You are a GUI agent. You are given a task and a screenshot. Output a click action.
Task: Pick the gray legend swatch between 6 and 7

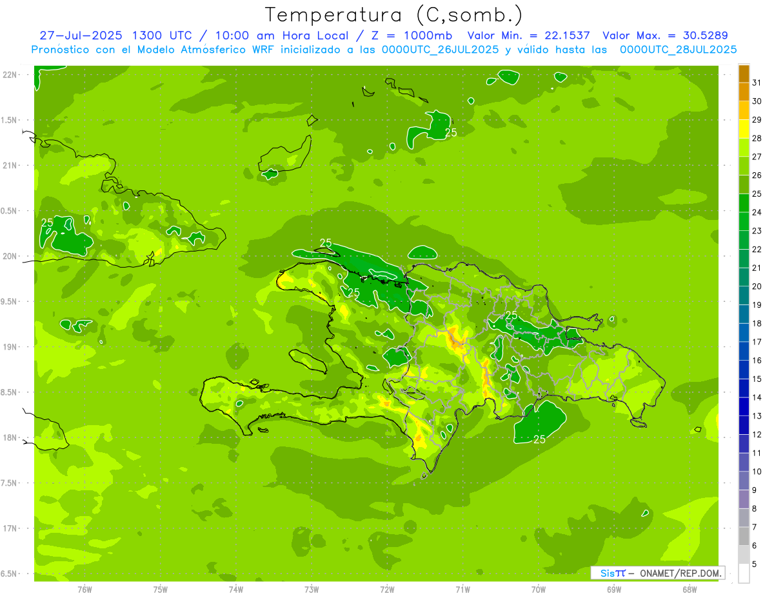744,537
